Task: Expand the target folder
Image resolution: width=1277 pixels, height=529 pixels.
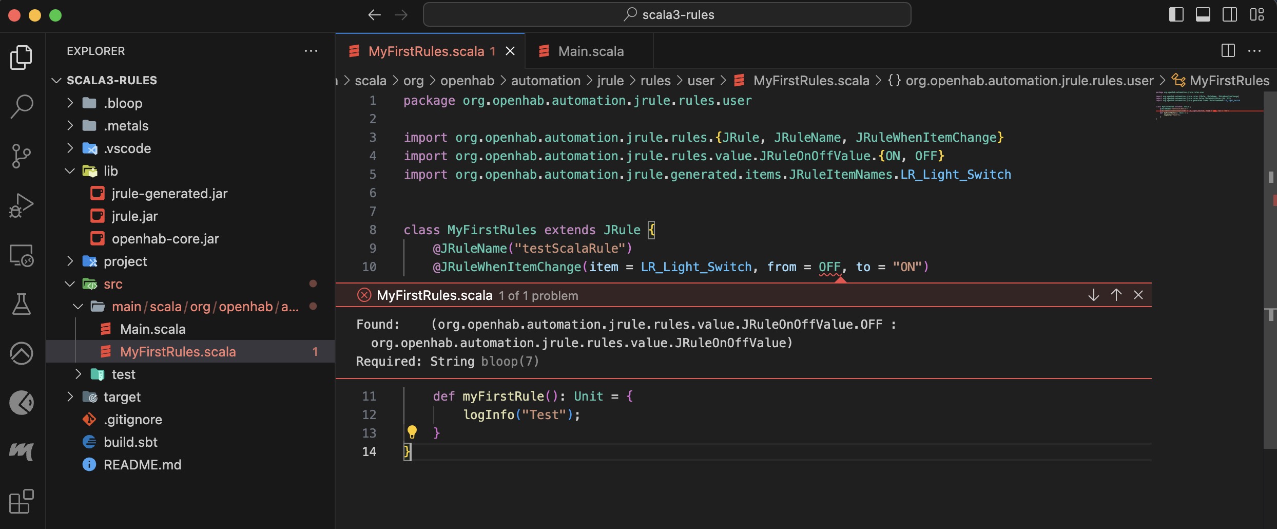Action: 70,396
